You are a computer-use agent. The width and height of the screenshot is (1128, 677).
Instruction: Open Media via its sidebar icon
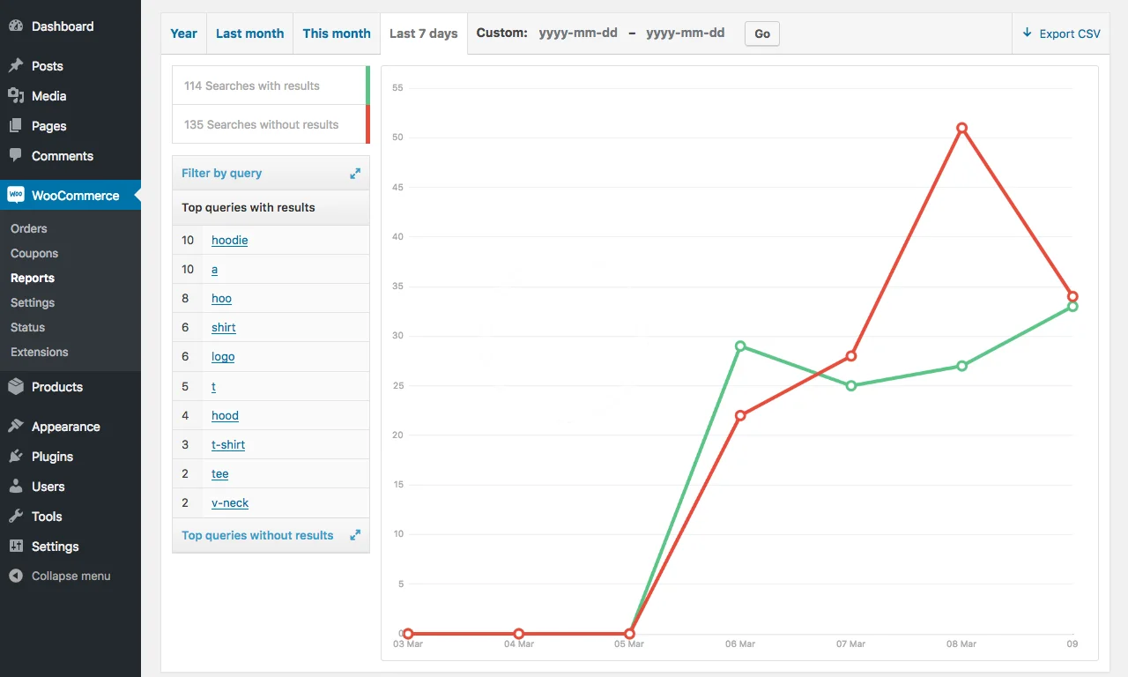point(16,96)
